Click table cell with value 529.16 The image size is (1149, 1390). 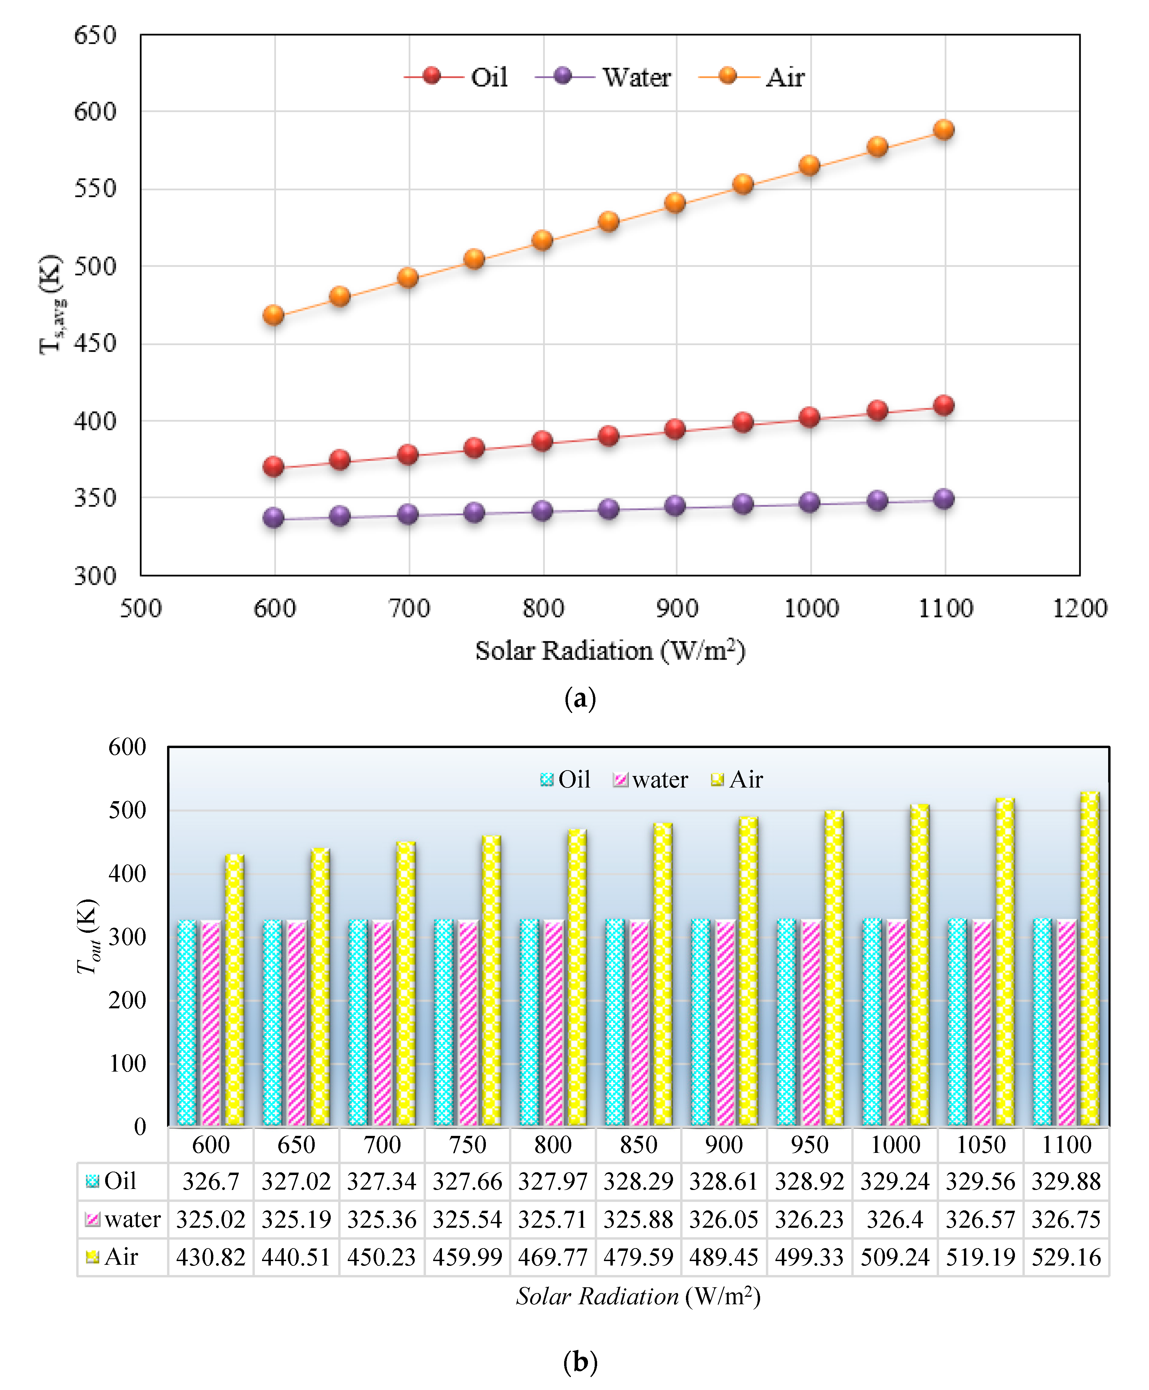coord(1066,1256)
